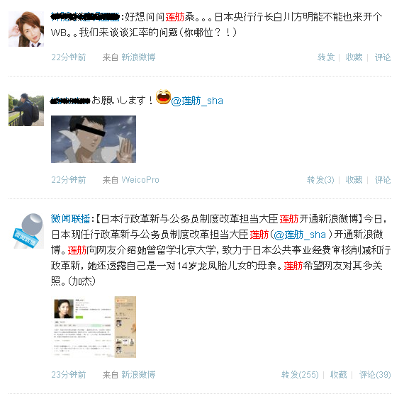404x394 pixels.
Task: Enlarge the Weibo profile screenshot thumbnail
Action: [x=94, y=327]
